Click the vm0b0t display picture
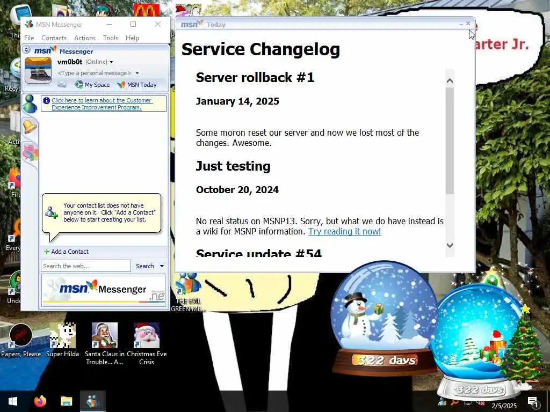This screenshot has width=550, height=412. pyautogui.click(x=38, y=70)
